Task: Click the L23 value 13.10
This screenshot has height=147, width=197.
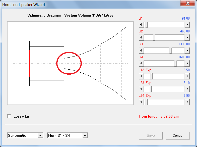Action: (186, 83)
